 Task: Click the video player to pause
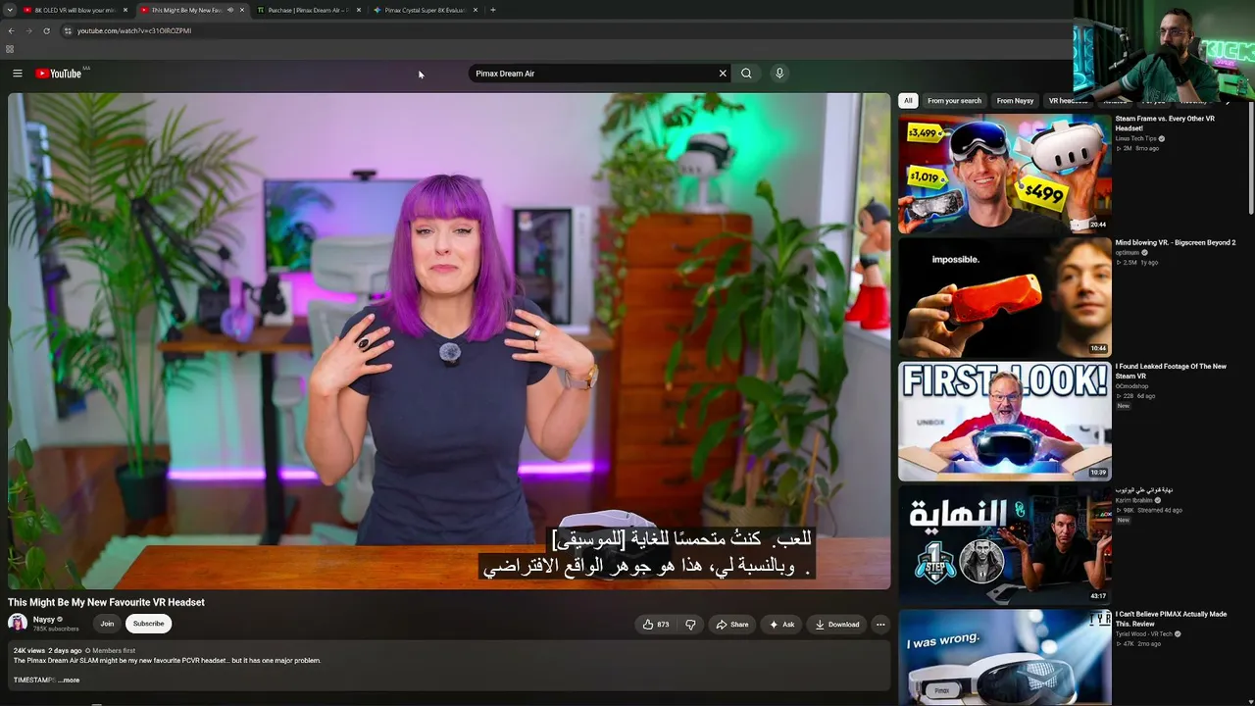[449, 341]
